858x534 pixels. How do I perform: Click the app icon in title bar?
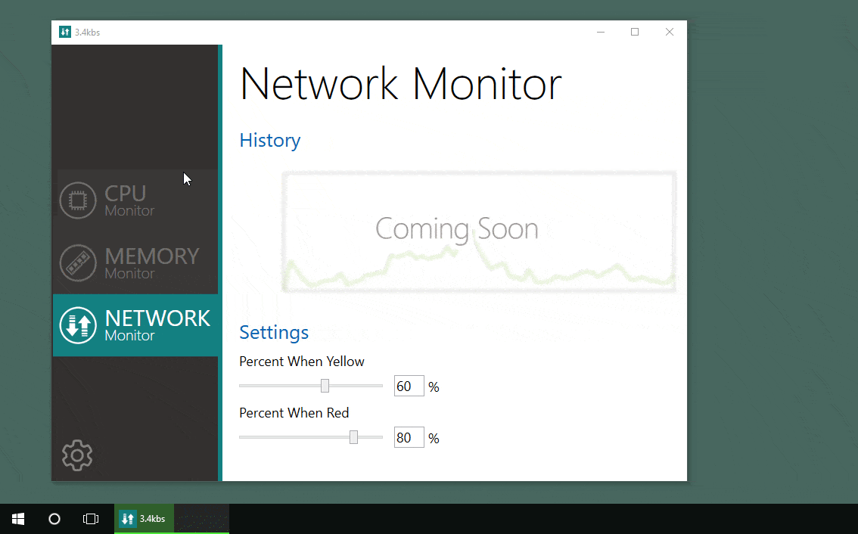[65, 32]
